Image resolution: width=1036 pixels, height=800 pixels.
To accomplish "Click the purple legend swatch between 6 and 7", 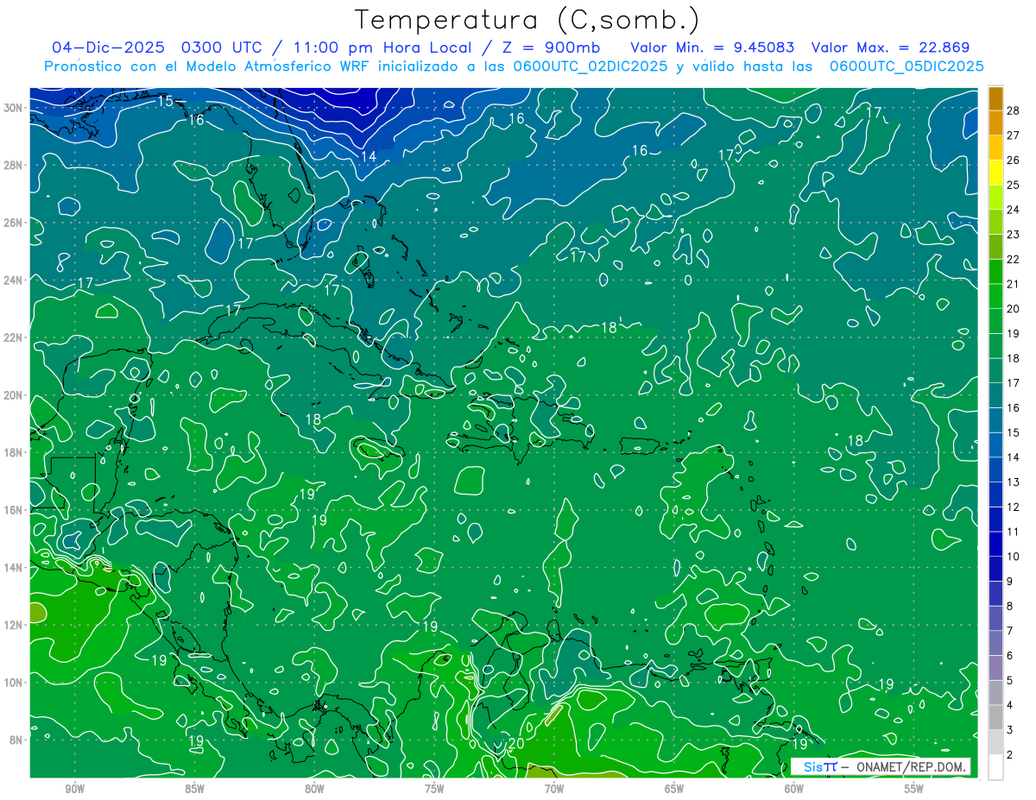I will 996,644.
